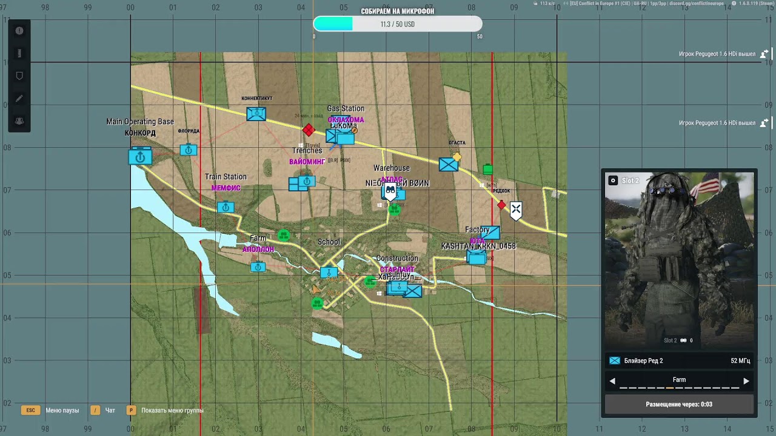Click the red diamond marker near Gas Station
This screenshot has width=776, height=436.
point(309,130)
